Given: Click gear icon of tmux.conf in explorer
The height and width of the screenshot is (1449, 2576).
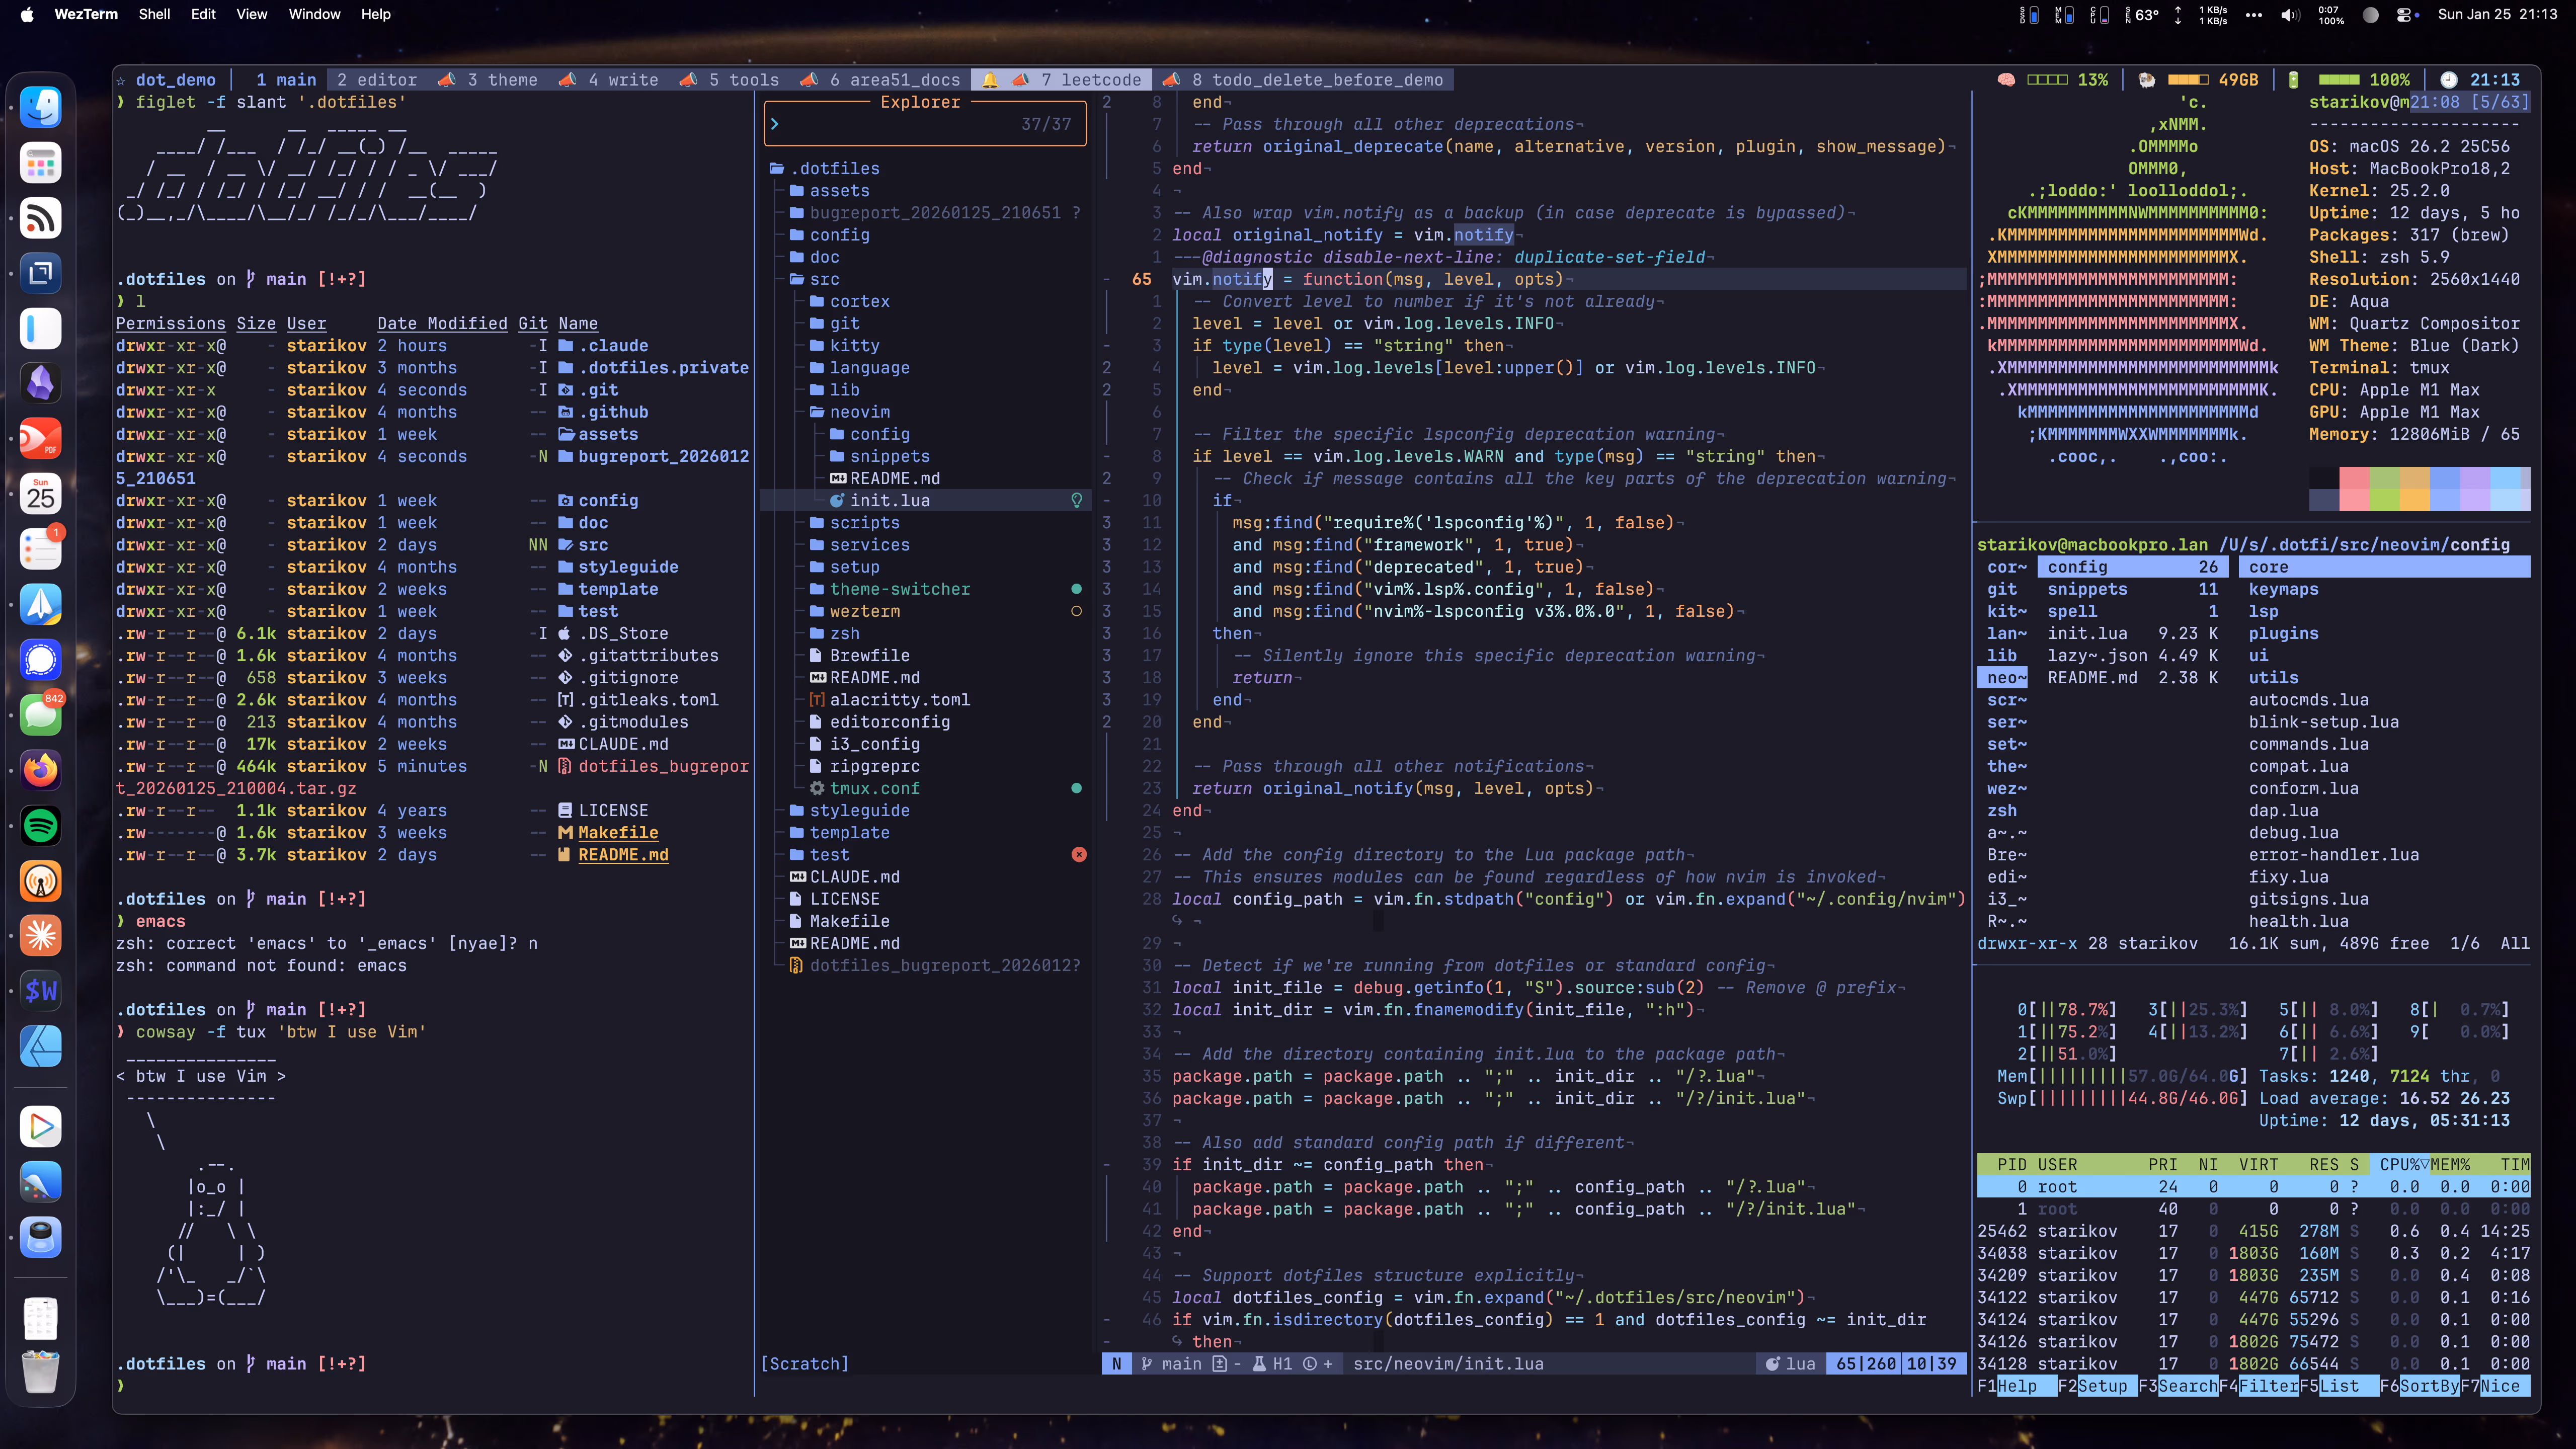Looking at the screenshot, I should pyautogui.click(x=817, y=788).
